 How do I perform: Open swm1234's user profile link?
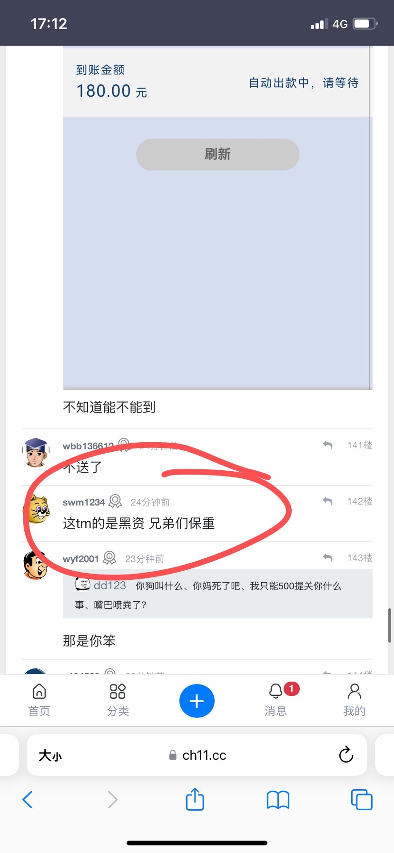tap(84, 502)
